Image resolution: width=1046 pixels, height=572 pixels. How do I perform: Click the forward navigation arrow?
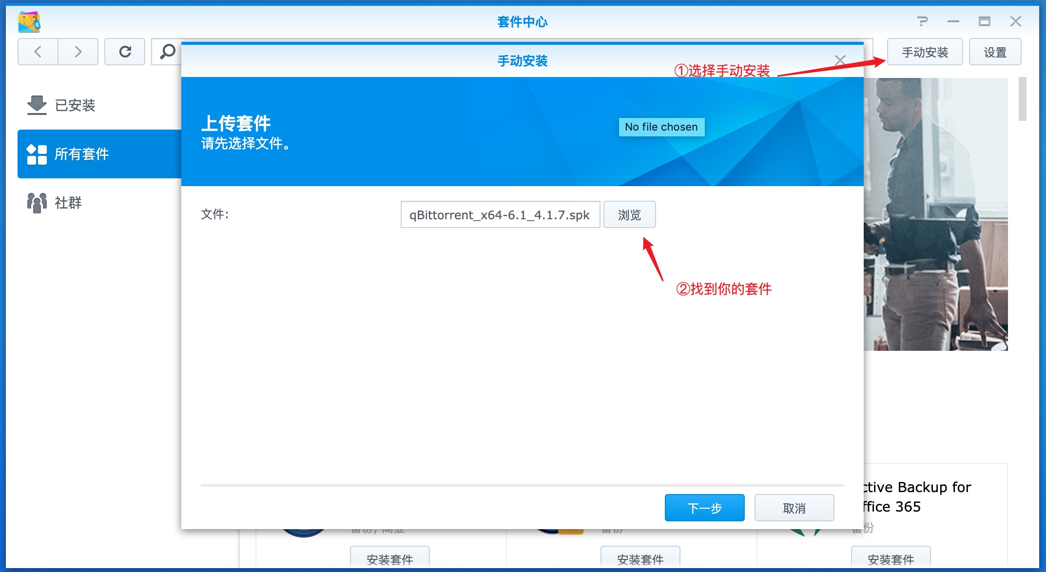point(78,51)
